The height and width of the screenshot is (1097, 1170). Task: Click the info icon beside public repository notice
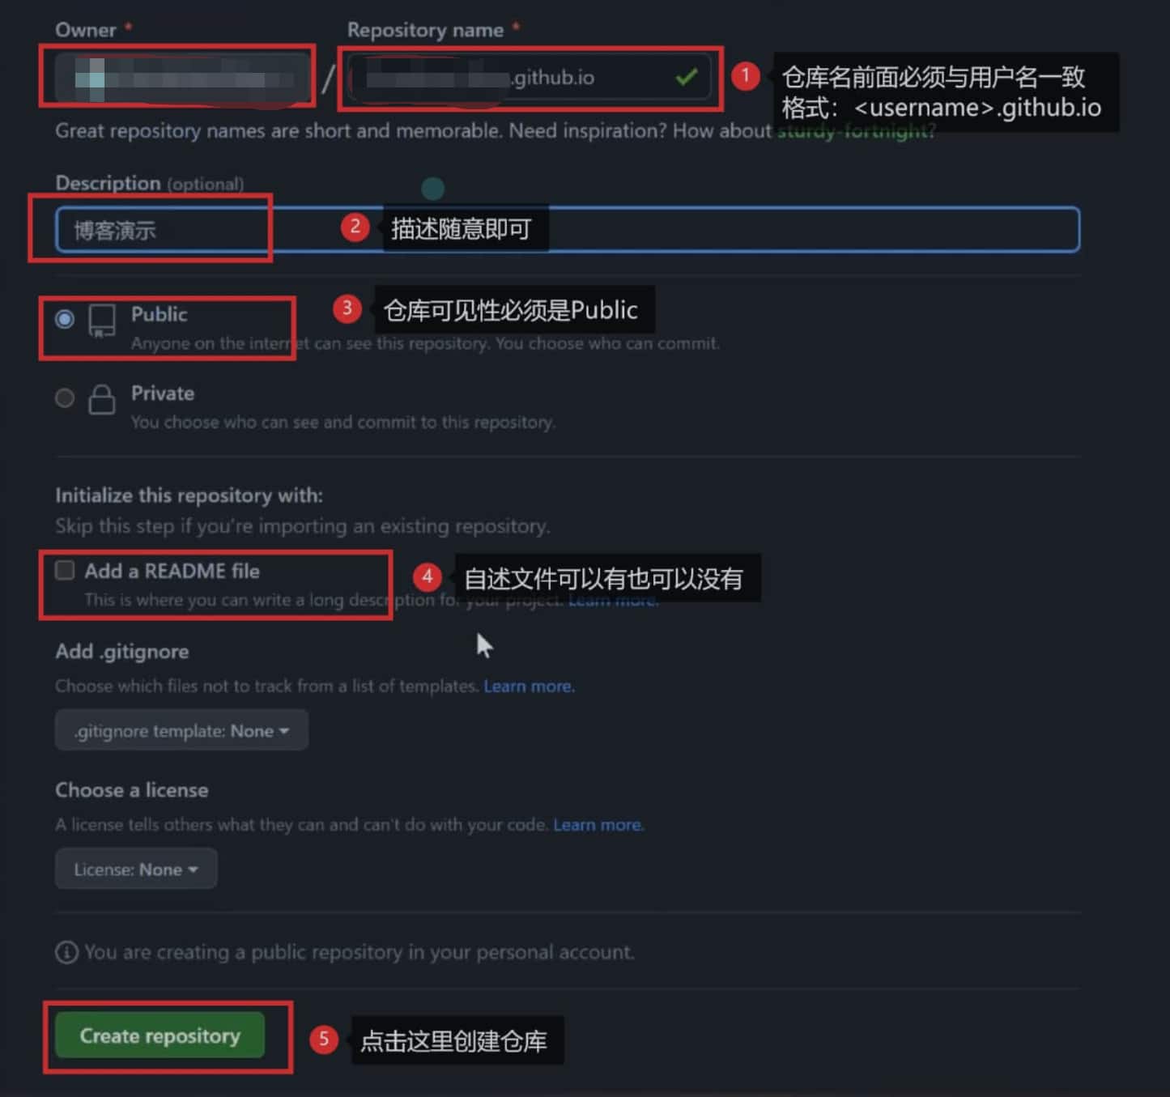[66, 952]
